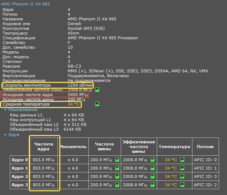Image resolution: width=227 pixels, height=195 pixels.
Task: Click the Исходная частота шины 200 МГц row
Action: 44,99
